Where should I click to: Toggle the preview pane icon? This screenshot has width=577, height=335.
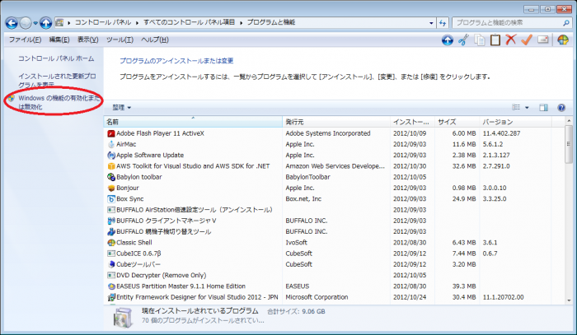tap(543, 107)
